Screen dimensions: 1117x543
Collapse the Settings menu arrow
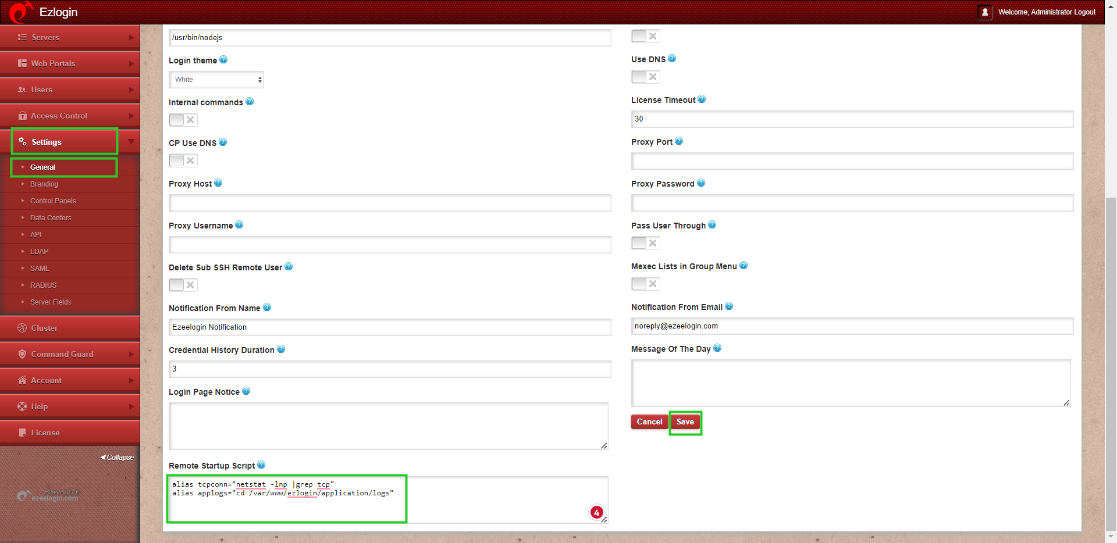[131, 142]
